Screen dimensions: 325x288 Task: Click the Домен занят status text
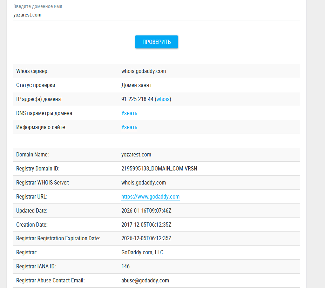coord(136,85)
